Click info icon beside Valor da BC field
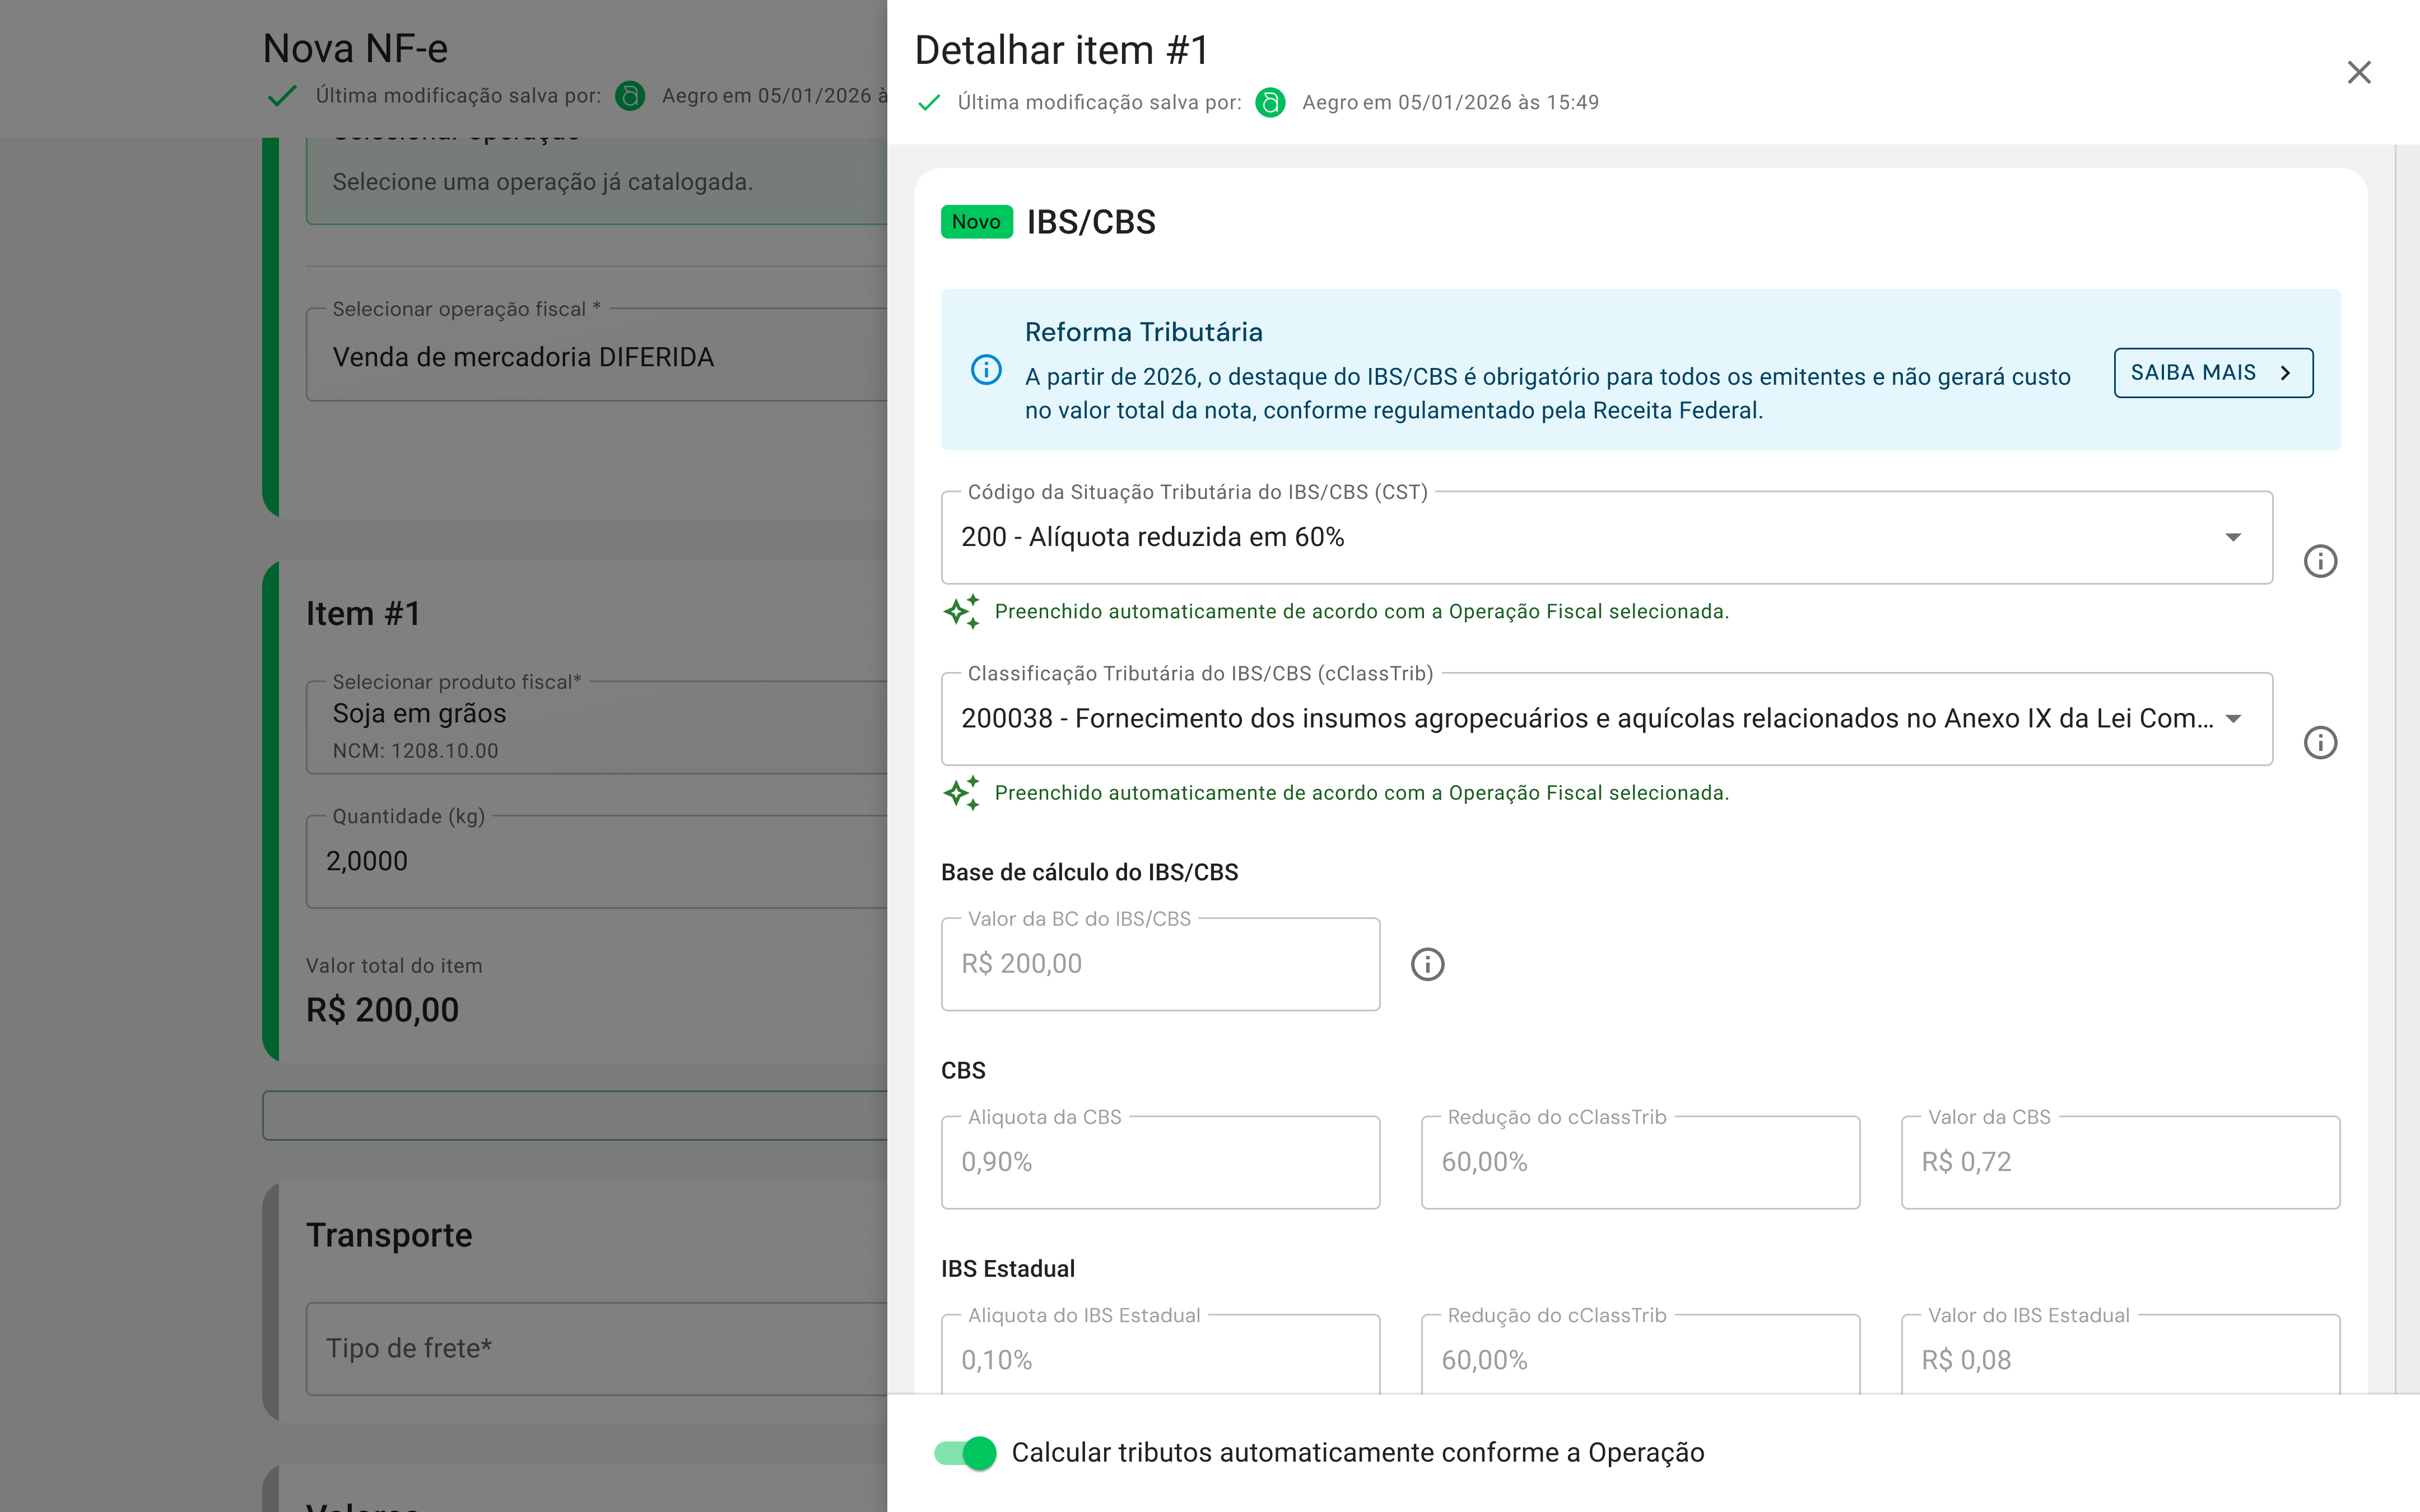 [1427, 964]
